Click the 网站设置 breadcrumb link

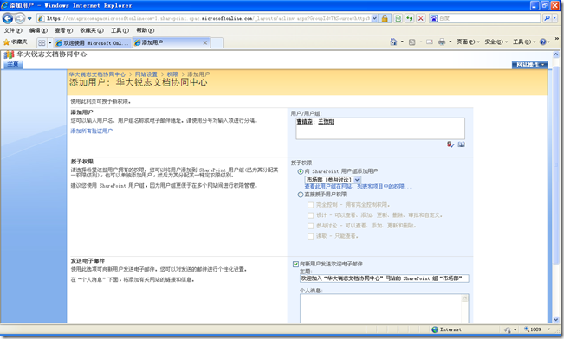[146, 74]
